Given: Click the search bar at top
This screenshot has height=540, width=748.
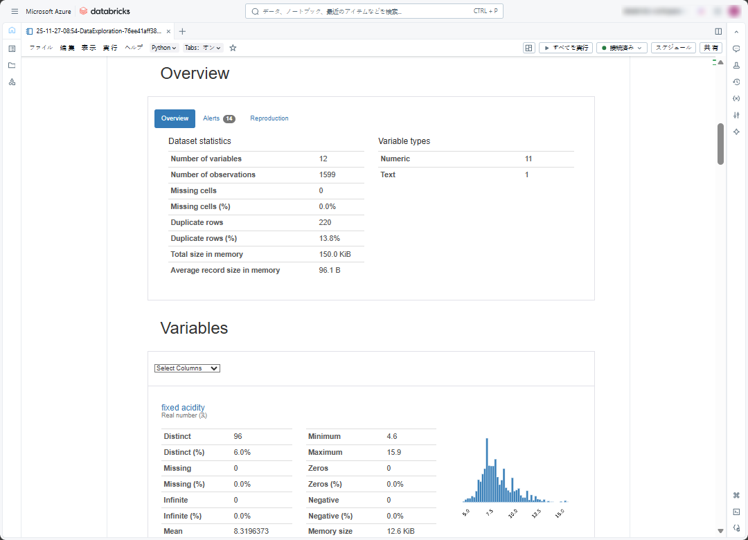Looking at the screenshot, I should (374, 11).
